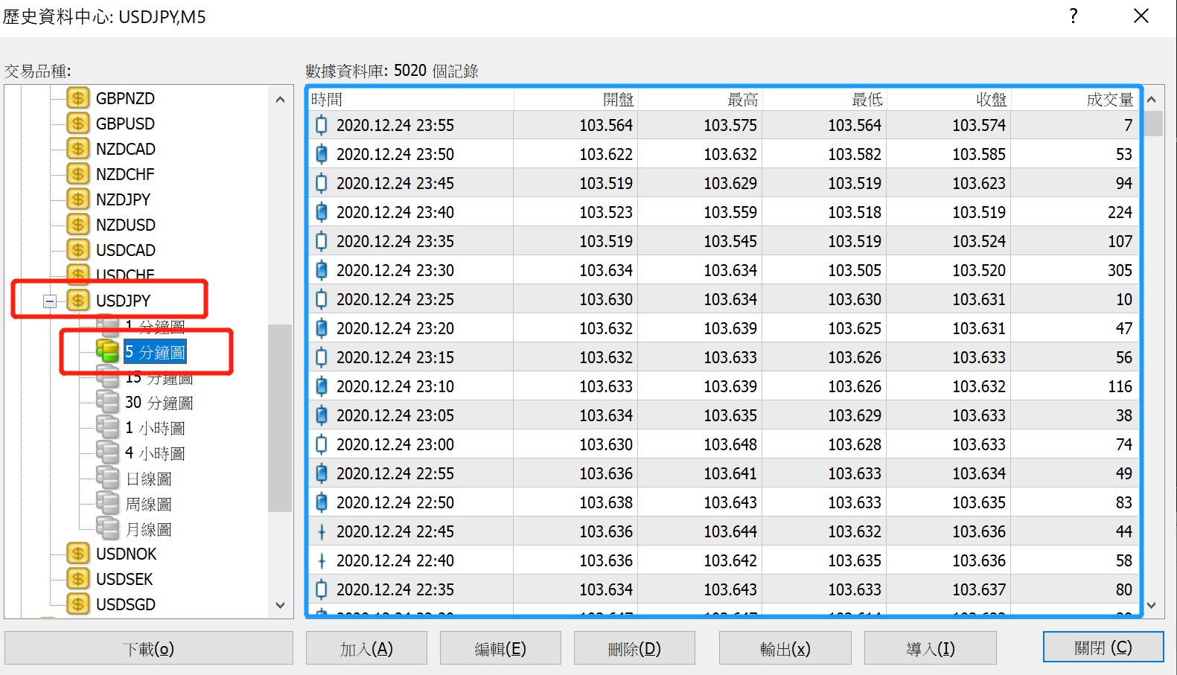Sort by the 開盤 column header
This screenshot has width=1177, height=675.
[575, 99]
